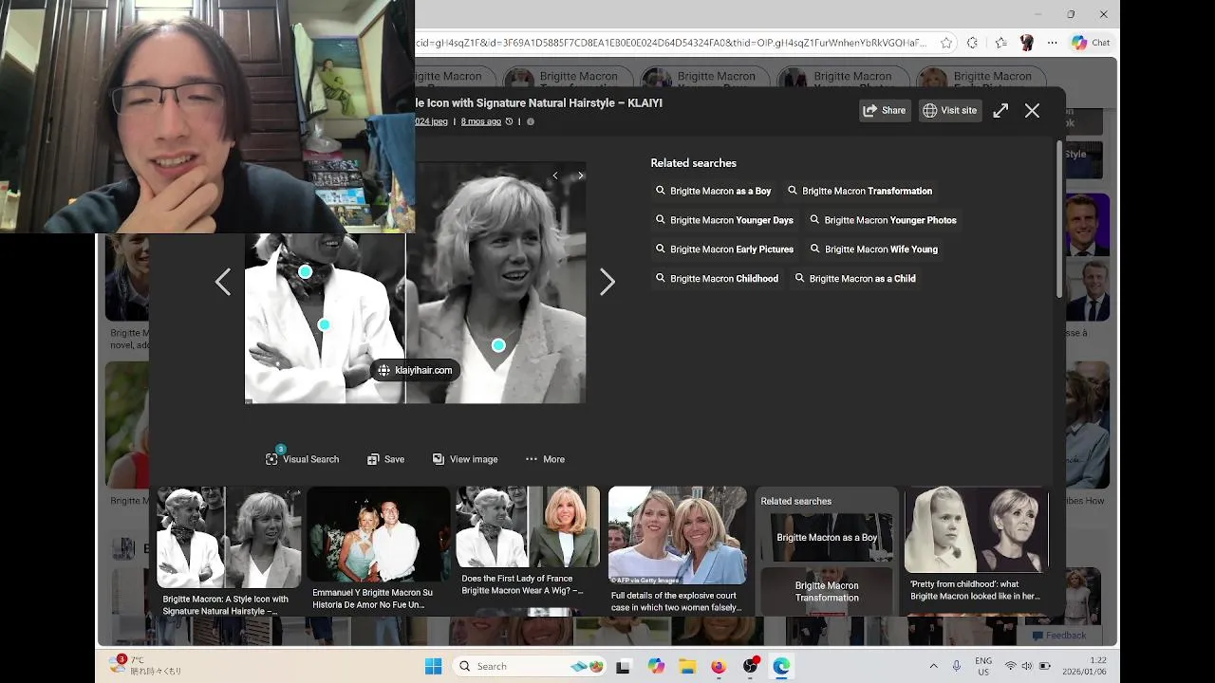The height and width of the screenshot is (683, 1215).
Task: Search 'Brigitte Macron as a Boy' related chip
Action: pos(714,191)
